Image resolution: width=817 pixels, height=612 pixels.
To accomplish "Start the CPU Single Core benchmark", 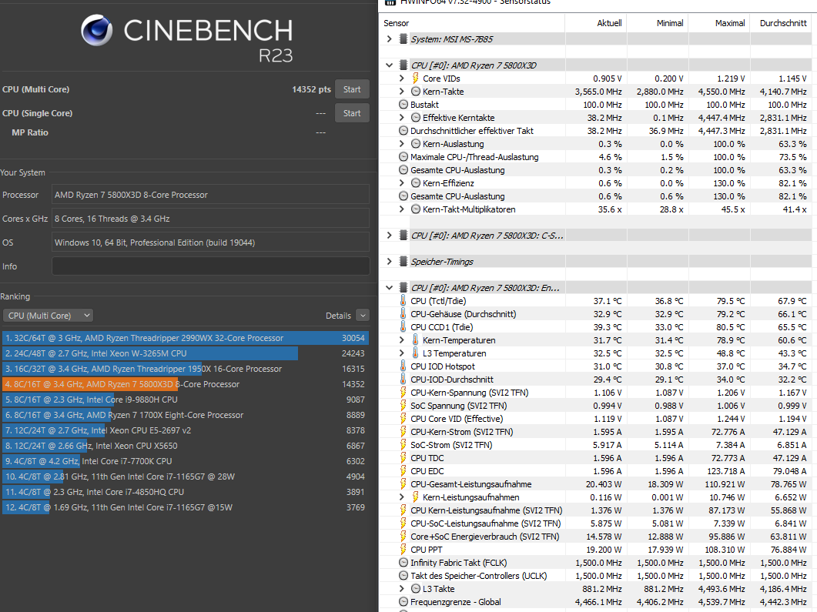I will (x=352, y=113).
